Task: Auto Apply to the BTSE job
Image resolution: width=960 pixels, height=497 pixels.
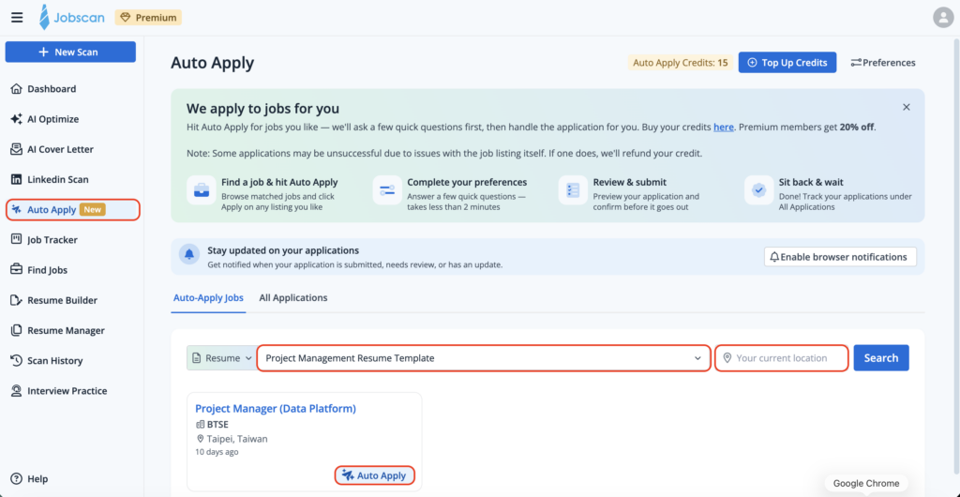Action: [375, 475]
